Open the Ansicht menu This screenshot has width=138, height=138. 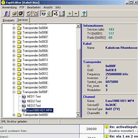tap(48, 7)
